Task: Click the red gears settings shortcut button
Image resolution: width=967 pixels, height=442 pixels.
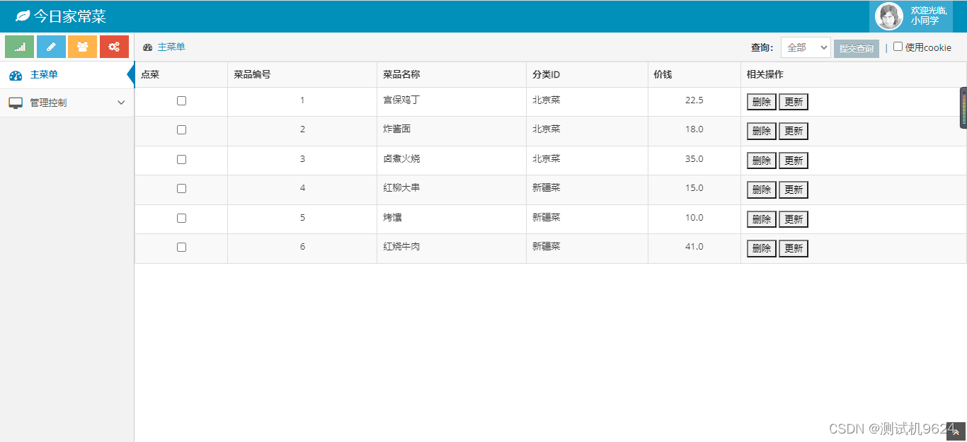Action: pos(114,47)
